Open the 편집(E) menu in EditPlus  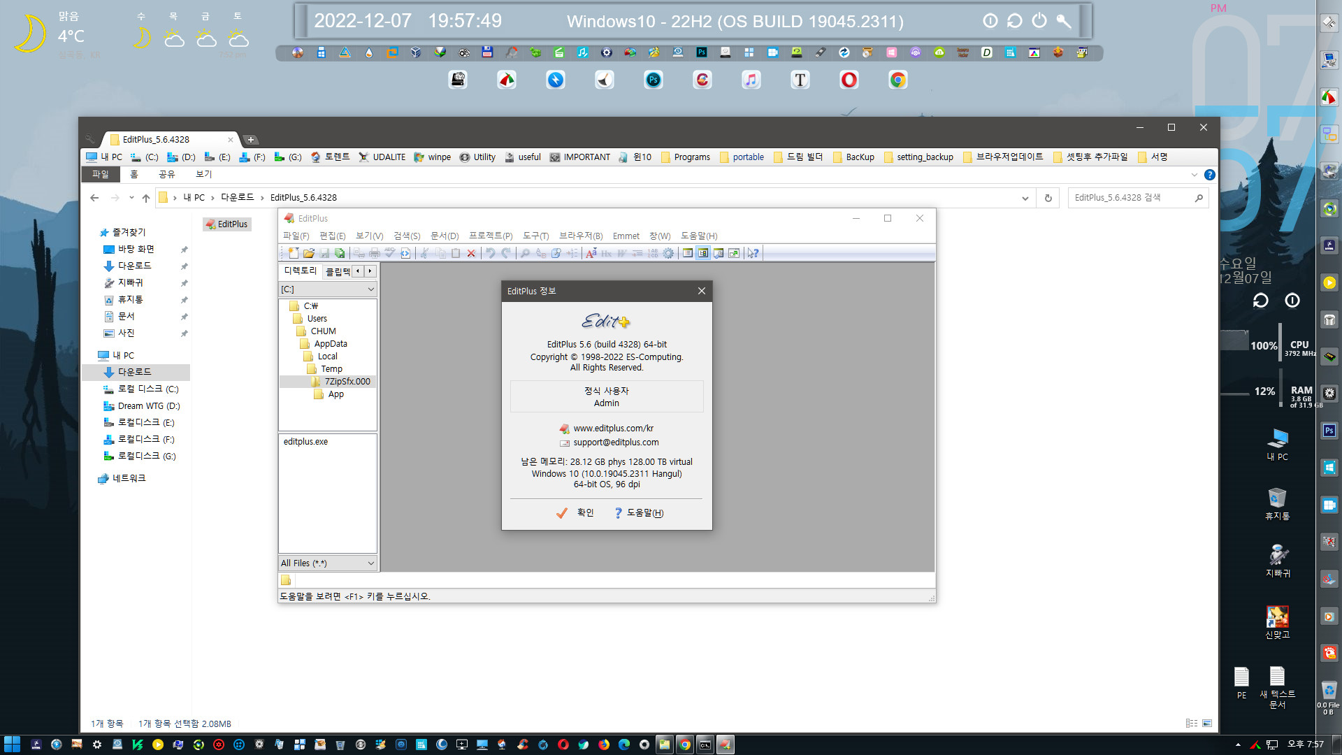click(332, 236)
